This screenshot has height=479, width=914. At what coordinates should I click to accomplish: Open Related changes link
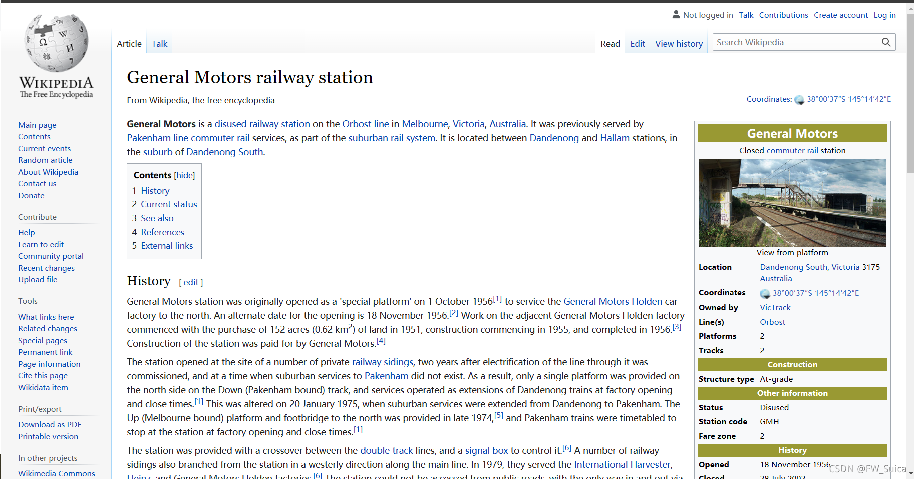(48, 329)
